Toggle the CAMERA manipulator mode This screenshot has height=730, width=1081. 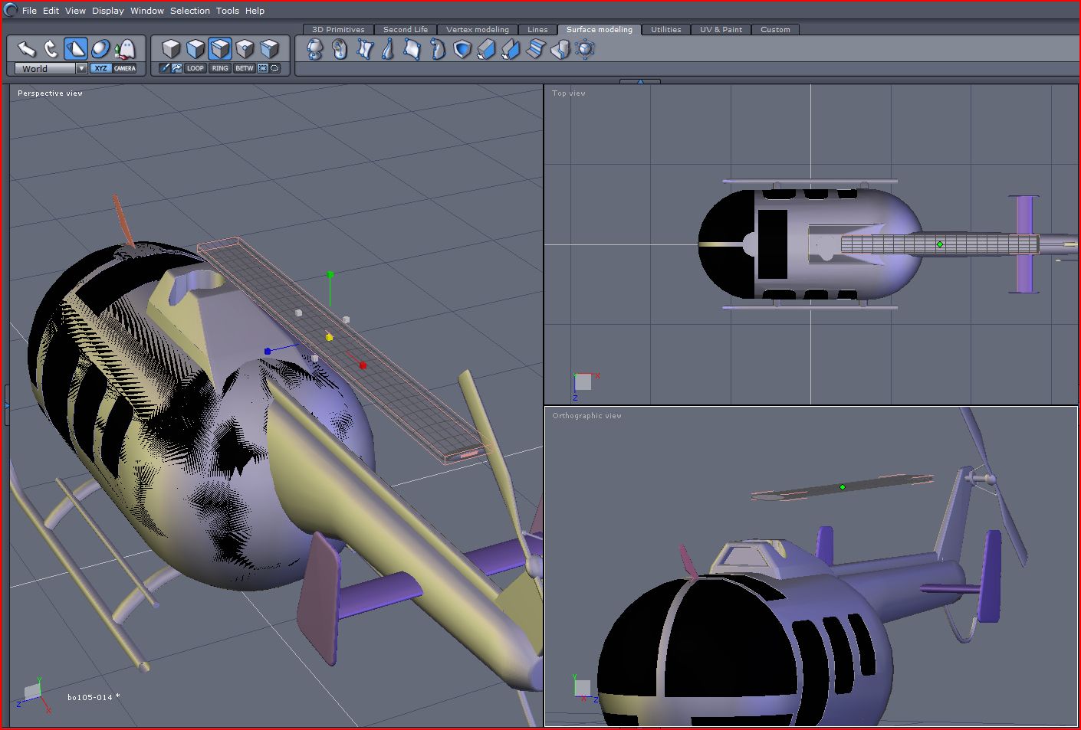[125, 68]
